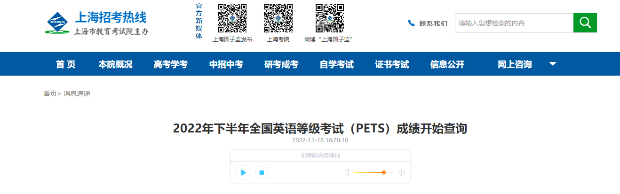Click the loud speaker volume icon

(x=401, y=172)
